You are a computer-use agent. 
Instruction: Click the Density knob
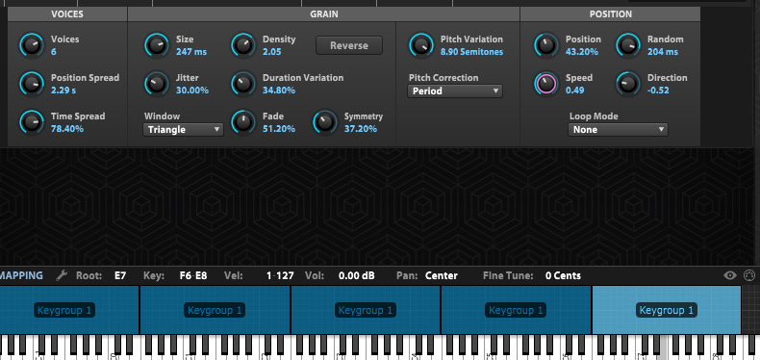243,45
